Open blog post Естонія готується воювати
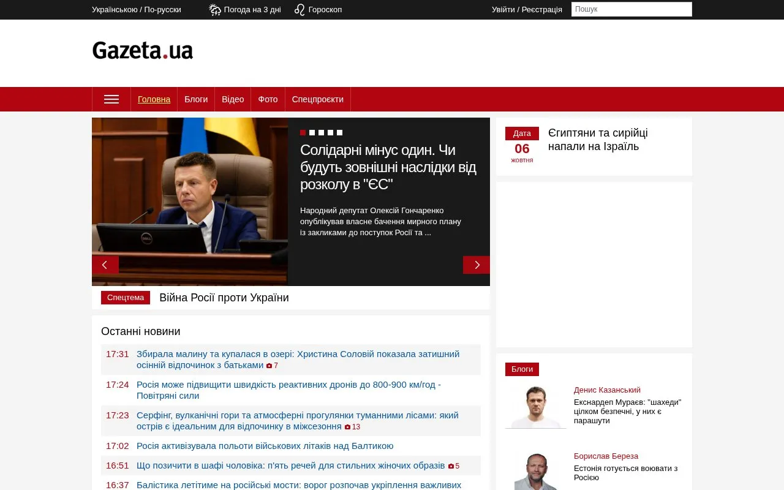Screen dimensions: 784x490 click(625, 473)
